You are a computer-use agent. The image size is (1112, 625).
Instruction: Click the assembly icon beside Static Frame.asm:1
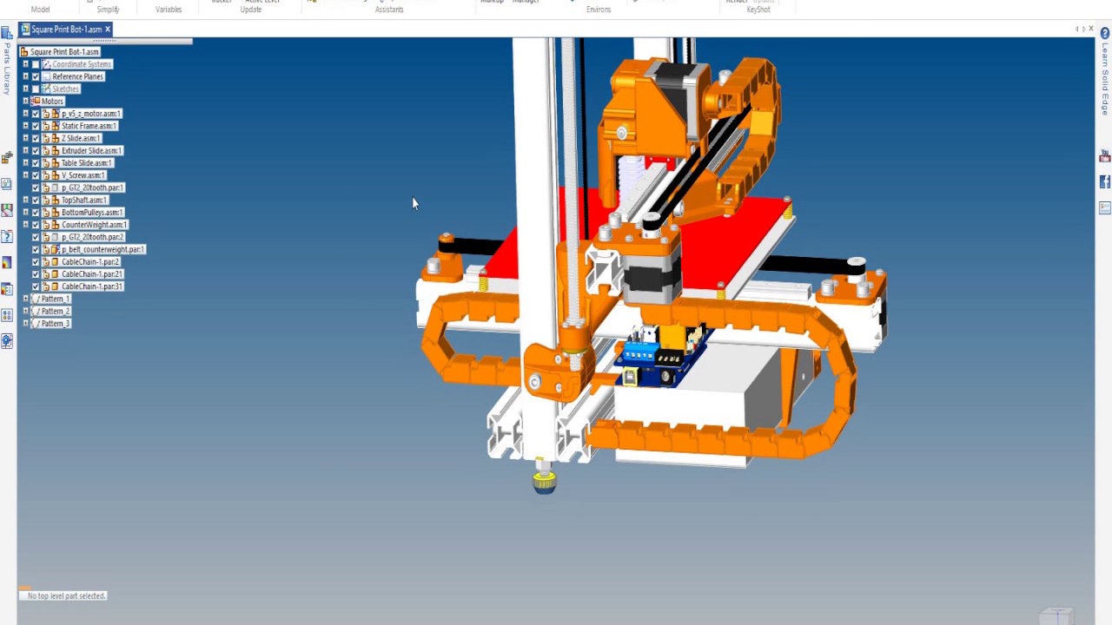coord(55,126)
